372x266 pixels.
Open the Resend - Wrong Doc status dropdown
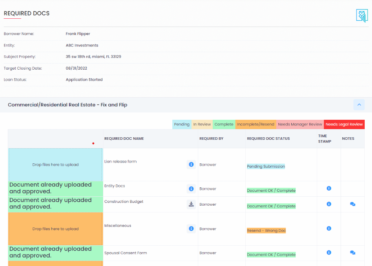(x=266, y=231)
